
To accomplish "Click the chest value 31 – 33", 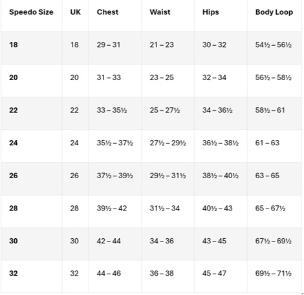I will [109, 77].
